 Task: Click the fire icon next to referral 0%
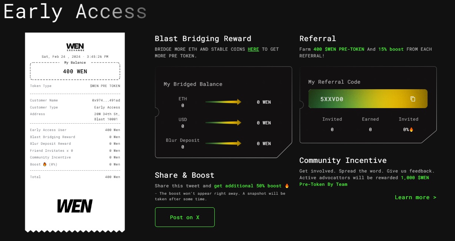point(411,130)
